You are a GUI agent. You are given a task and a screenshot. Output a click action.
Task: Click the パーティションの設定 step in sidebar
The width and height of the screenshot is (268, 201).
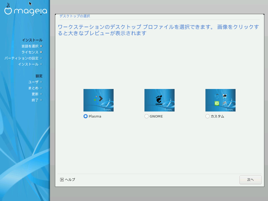[x=21, y=58]
